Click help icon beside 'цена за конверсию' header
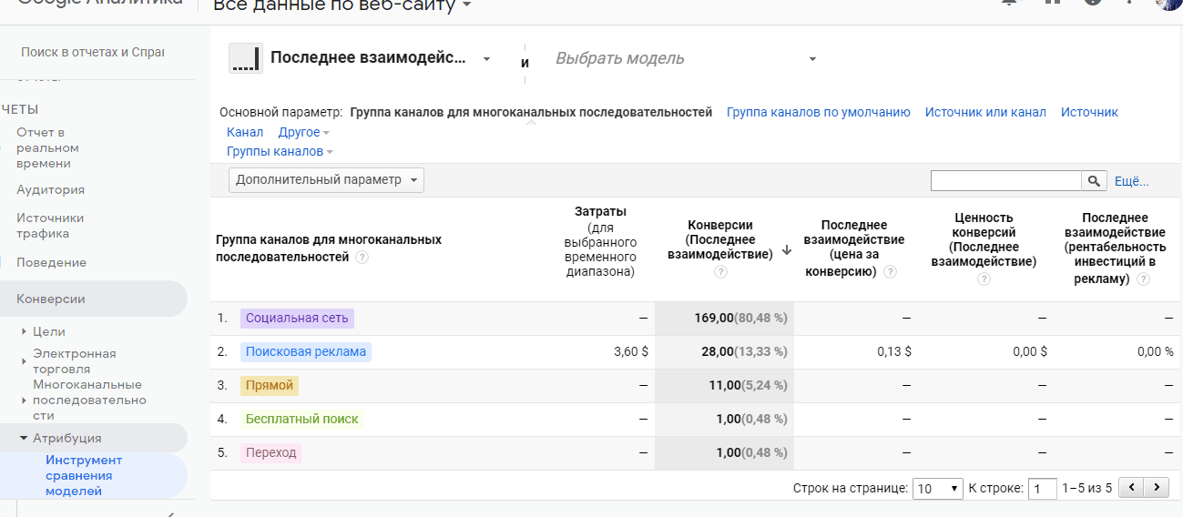 pyautogui.click(x=890, y=272)
